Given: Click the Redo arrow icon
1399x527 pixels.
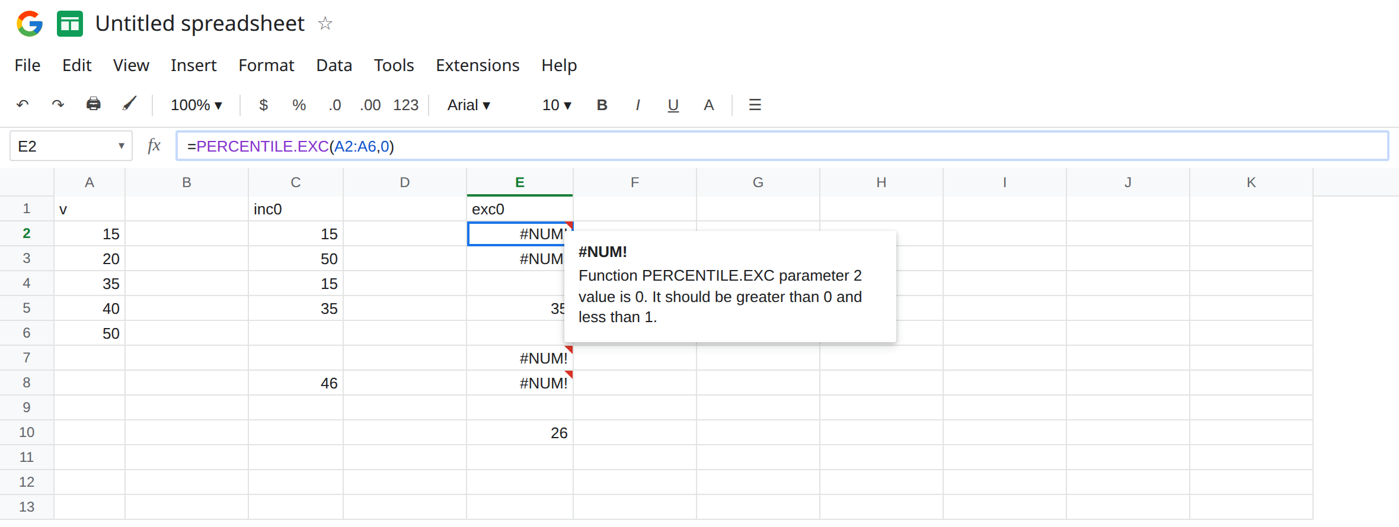Looking at the screenshot, I should point(58,105).
